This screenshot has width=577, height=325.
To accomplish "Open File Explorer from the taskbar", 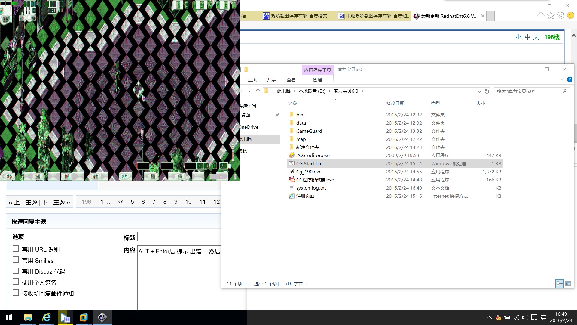I will point(28,317).
